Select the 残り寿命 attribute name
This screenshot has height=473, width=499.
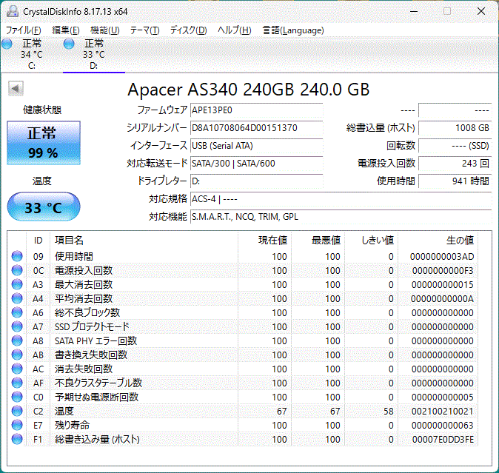73,425
